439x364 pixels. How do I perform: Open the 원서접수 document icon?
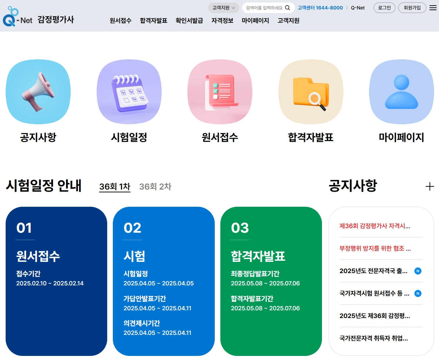[x=219, y=92]
